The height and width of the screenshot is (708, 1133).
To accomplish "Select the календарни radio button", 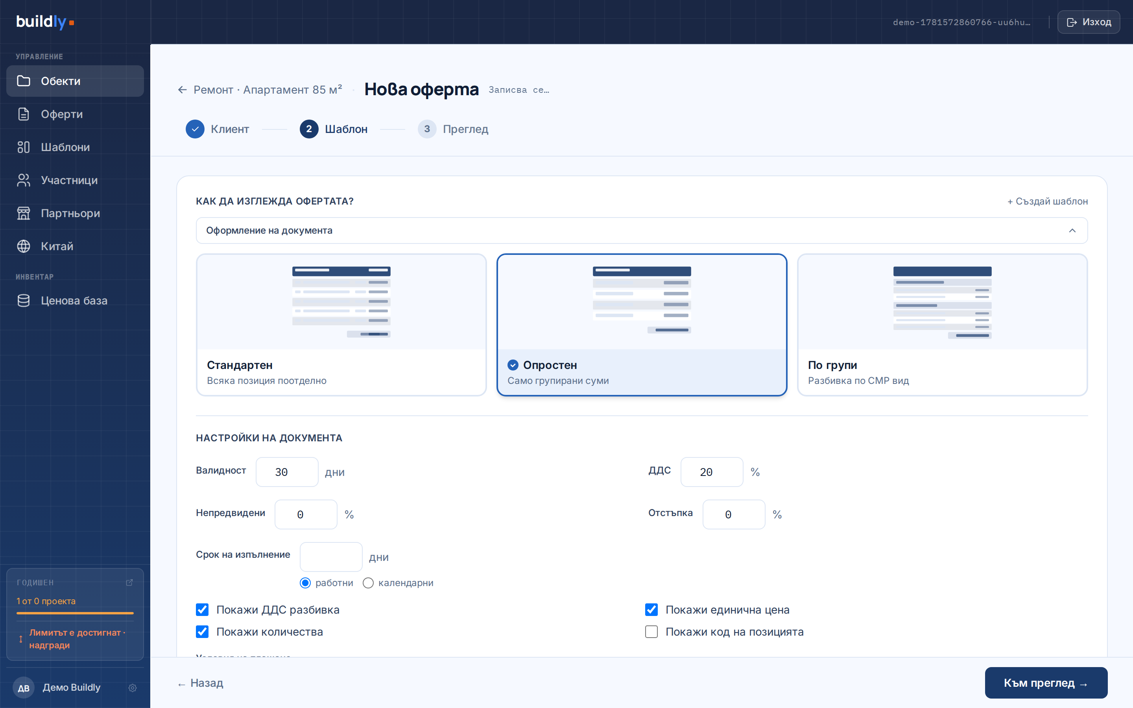I will (368, 583).
